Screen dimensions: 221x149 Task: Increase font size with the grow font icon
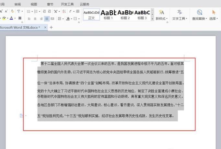(1, 11)
